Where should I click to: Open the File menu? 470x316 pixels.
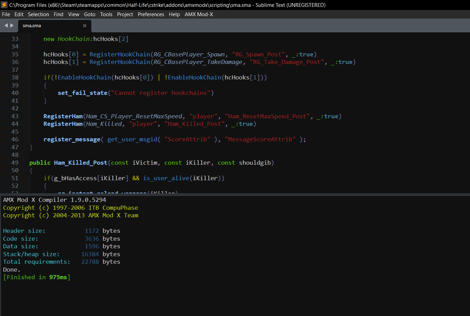(x=6, y=14)
